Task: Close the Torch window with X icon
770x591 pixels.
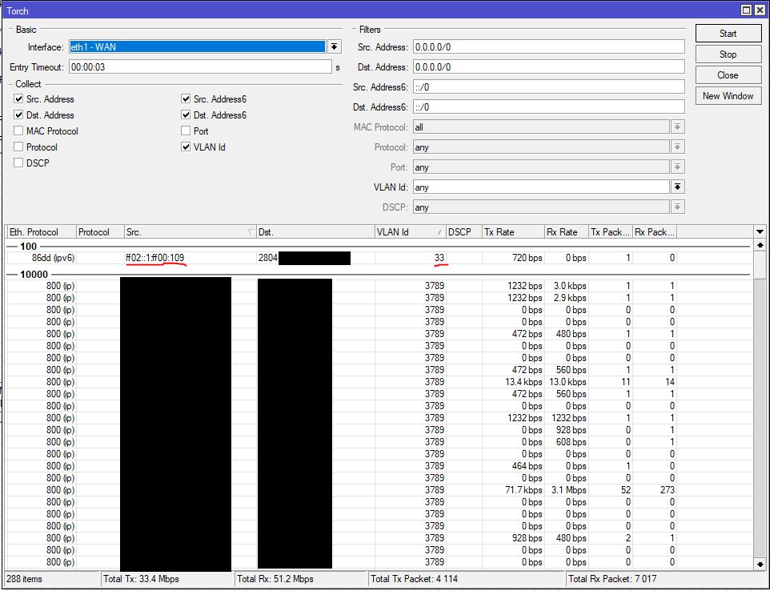Action: click(759, 10)
